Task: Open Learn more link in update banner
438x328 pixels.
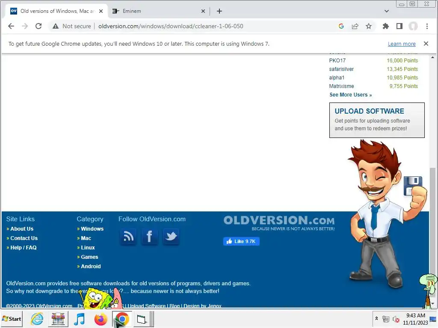Action: [x=402, y=44]
